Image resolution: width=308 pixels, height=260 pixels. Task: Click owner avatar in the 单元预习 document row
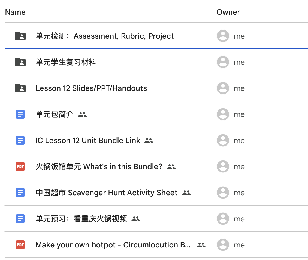[x=223, y=219]
